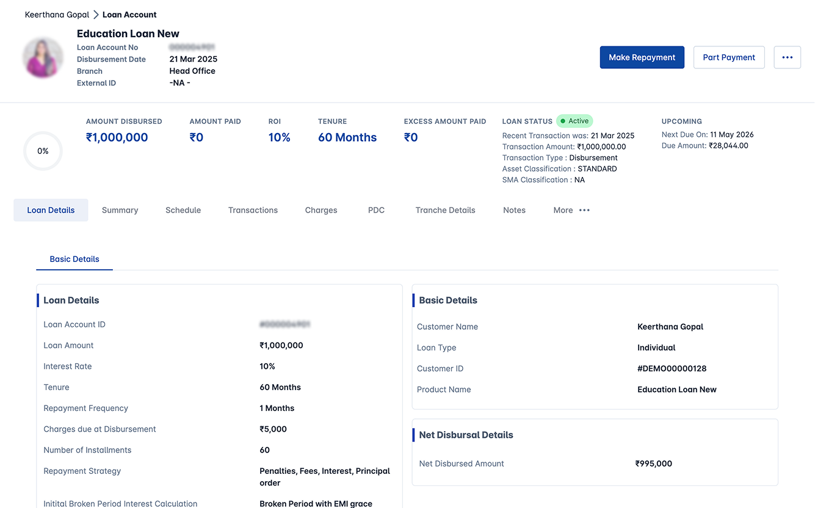The height and width of the screenshot is (508, 815).
Task: Expand the Loan Details card
Action: point(71,300)
